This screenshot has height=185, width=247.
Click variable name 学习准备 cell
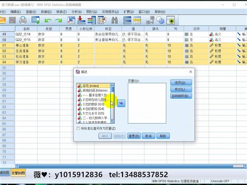pyautogui.click(x=26, y=62)
